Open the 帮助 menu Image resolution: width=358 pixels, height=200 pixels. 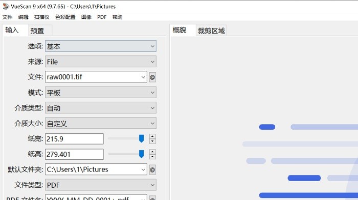117,17
